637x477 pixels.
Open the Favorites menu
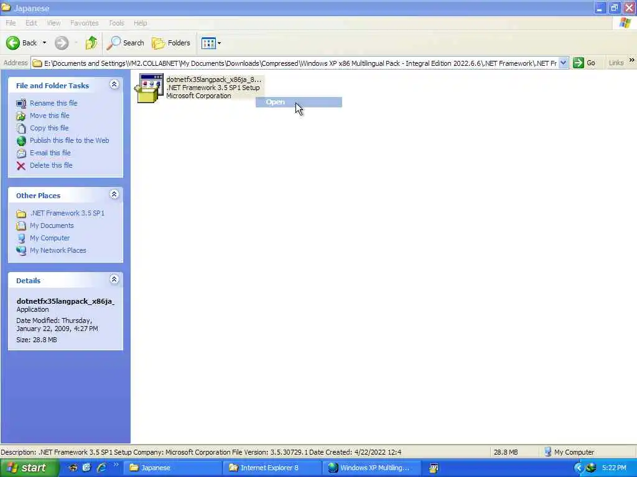[84, 23]
